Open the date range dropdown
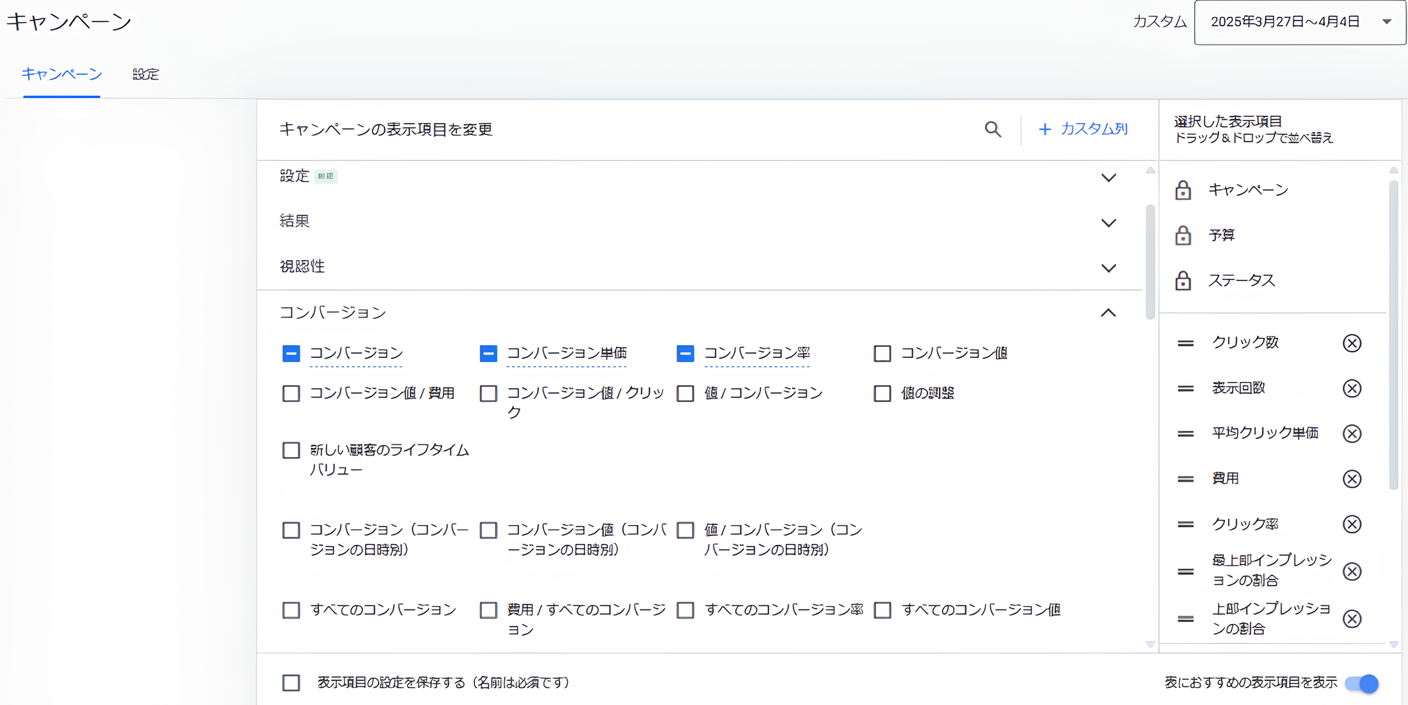This screenshot has width=1408, height=705. pyautogui.click(x=1299, y=21)
